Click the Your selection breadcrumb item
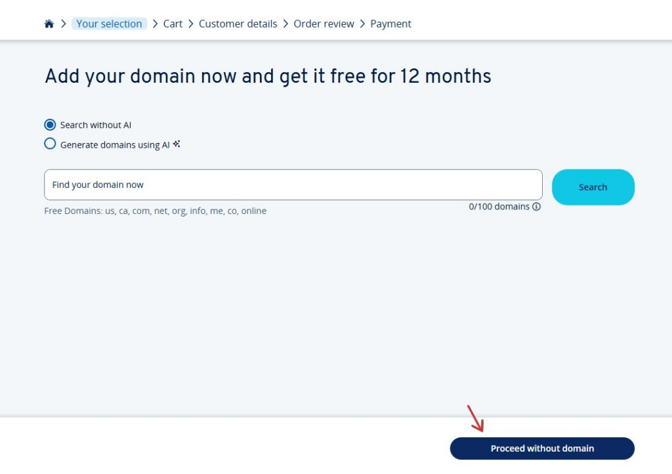Viewport: 672px width, 474px height. click(x=109, y=24)
